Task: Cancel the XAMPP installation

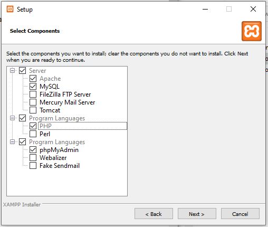Action: click(240, 214)
